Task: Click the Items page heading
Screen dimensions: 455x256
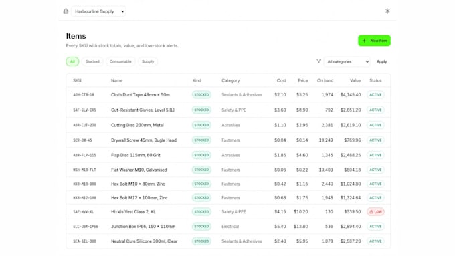Action: (x=76, y=36)
